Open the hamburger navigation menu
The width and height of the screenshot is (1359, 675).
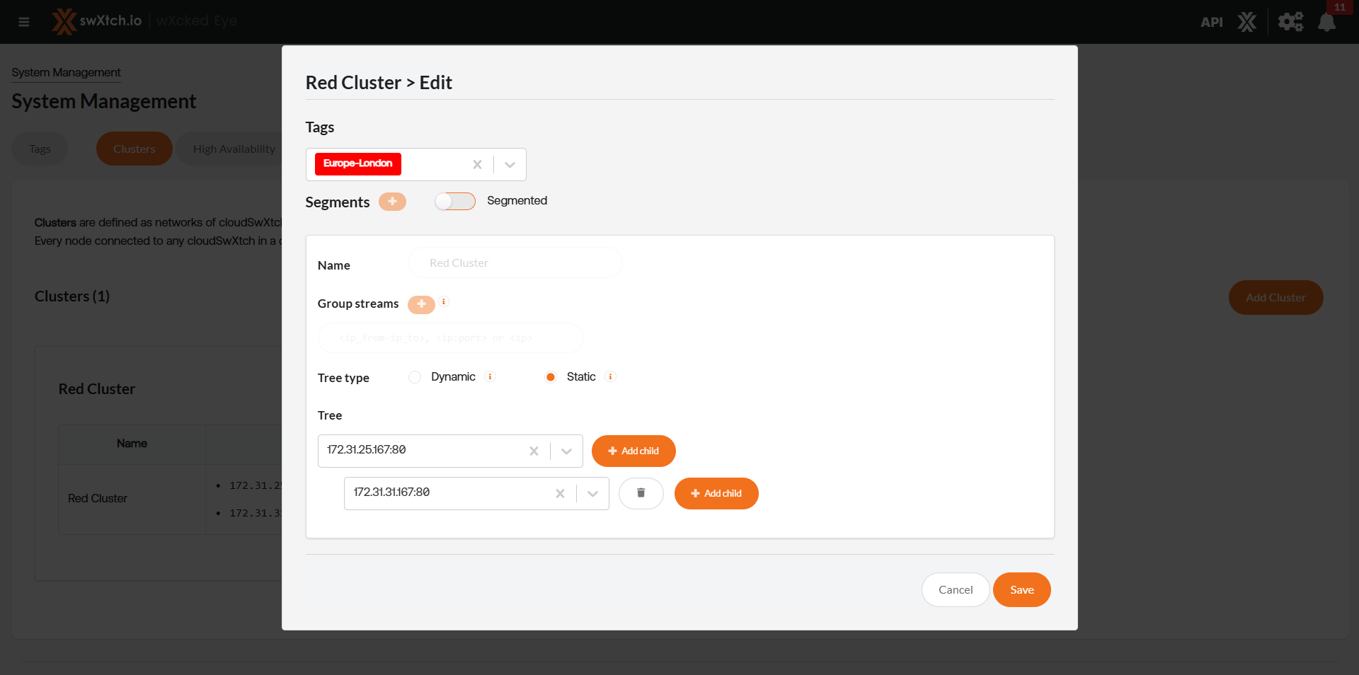(24, 22)
